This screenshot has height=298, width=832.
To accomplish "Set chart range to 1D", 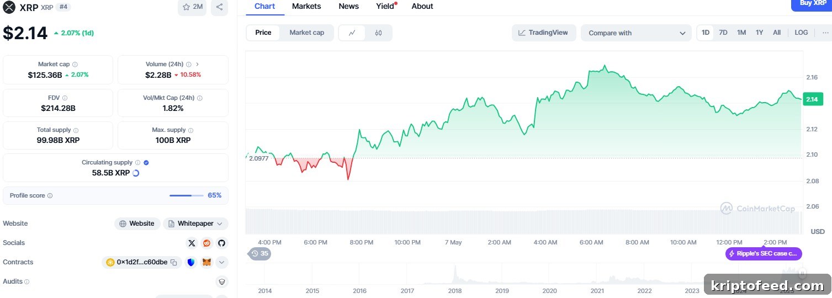I will coord(706,33).
